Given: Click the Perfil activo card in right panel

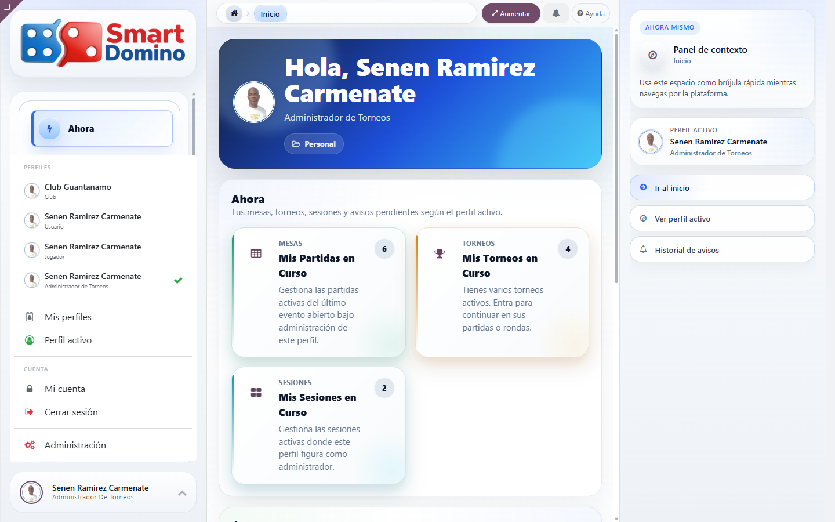Looking at the screenshot, I should click(722, 142).
